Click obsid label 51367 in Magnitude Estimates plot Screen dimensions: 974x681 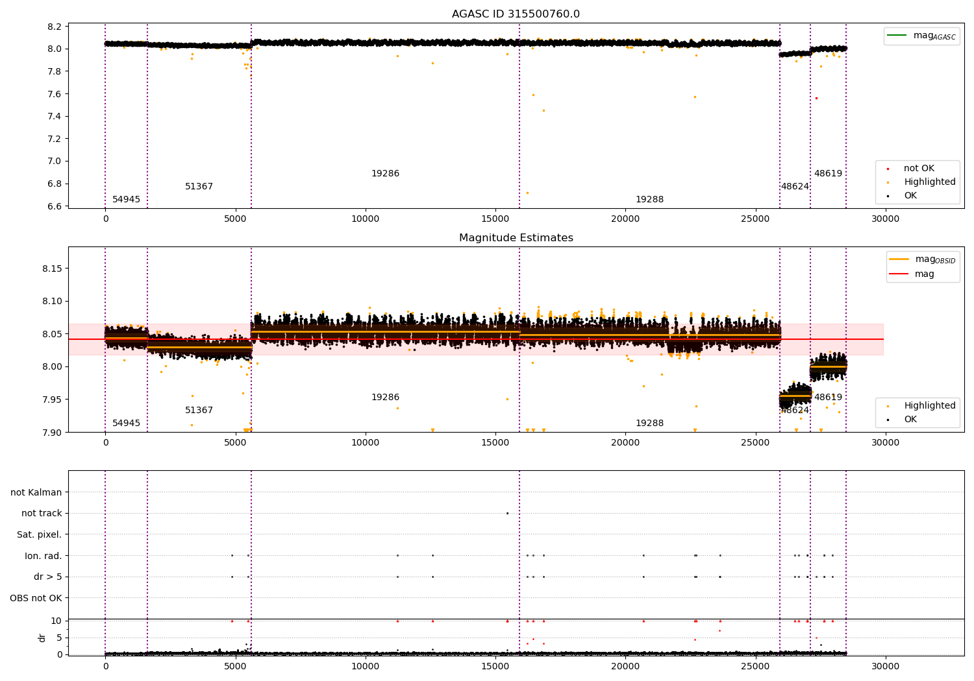[199, 411]
